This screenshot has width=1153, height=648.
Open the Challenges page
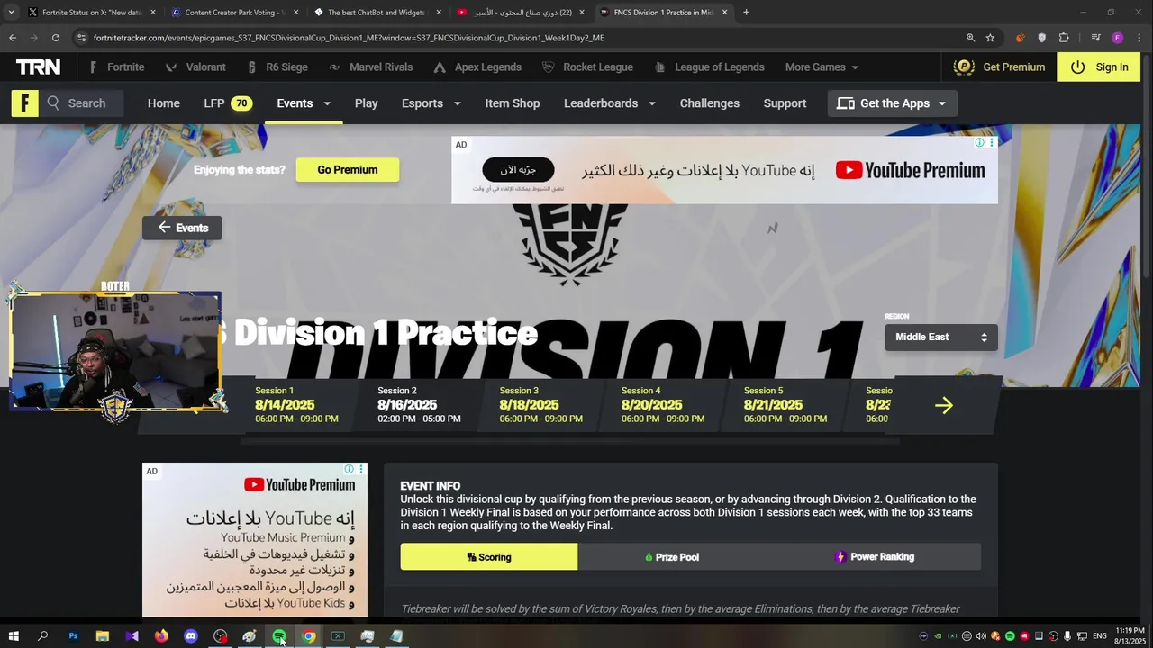click(710, 103)
